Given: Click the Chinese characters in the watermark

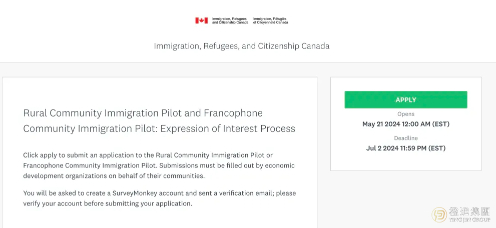Looking at the screenshot, I should tap(470, 211).
